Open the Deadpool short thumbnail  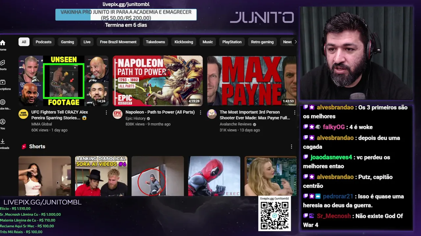point(214,176)
